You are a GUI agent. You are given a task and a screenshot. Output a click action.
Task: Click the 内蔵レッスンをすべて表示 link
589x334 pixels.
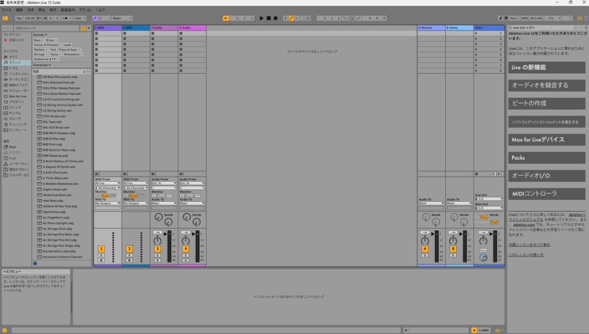(529, 245)
